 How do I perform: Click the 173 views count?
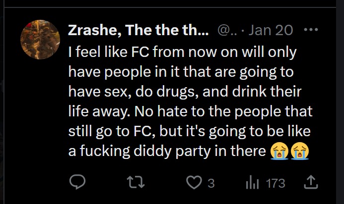click(x=275, y=183)
